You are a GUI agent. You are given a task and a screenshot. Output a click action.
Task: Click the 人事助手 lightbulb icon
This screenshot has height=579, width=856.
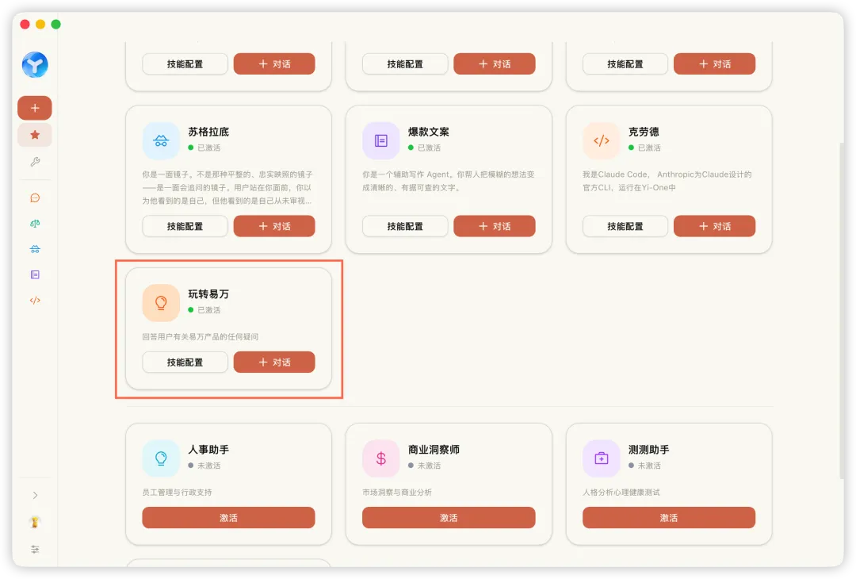161,458
